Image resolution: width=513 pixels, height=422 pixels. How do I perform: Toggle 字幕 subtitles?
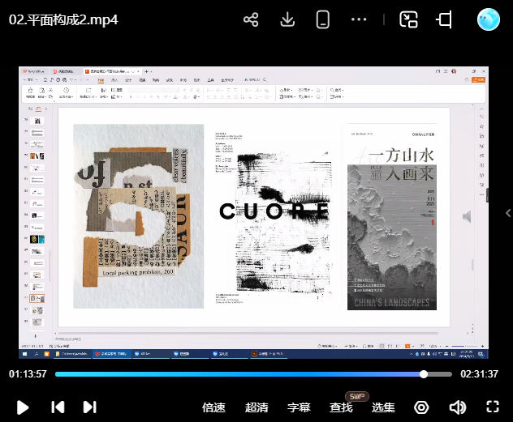(299, 407)
